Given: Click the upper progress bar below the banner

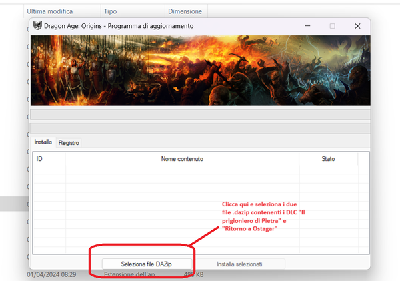Looking at the screenshot, I should [201, 115].
